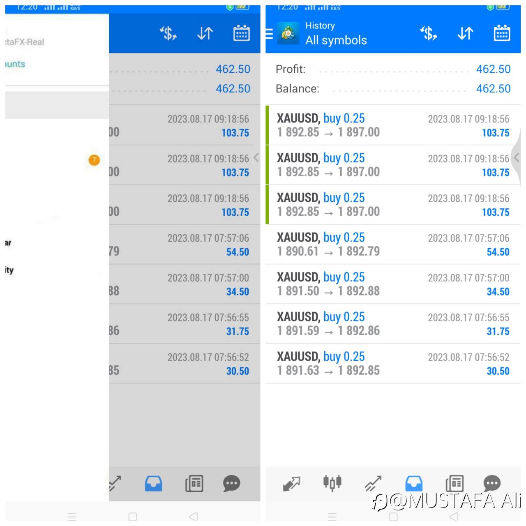Image resolution: width=526 pixels, height=526 pixels.
Task: Open sort order arrows in right History screen
Action: click(465, 33)
